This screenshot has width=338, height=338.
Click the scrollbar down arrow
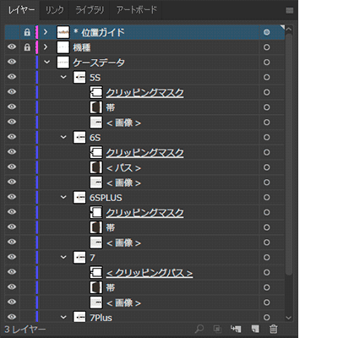(289, 318)
